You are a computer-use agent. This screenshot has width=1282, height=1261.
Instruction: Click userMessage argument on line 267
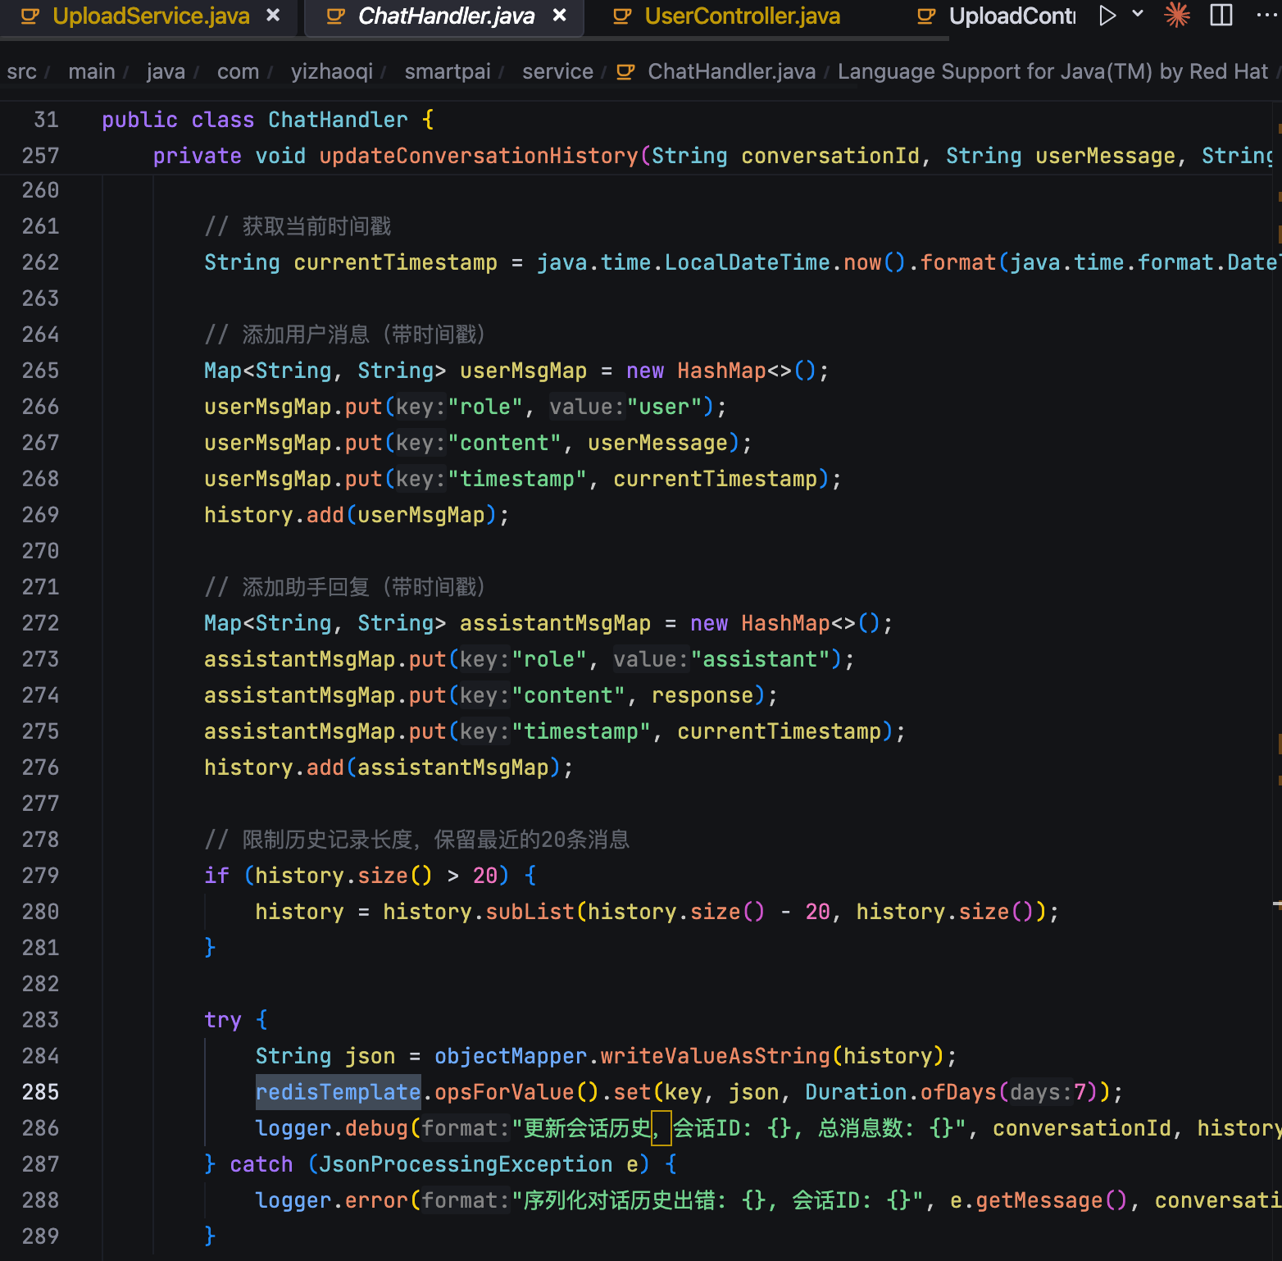[657, 443]
